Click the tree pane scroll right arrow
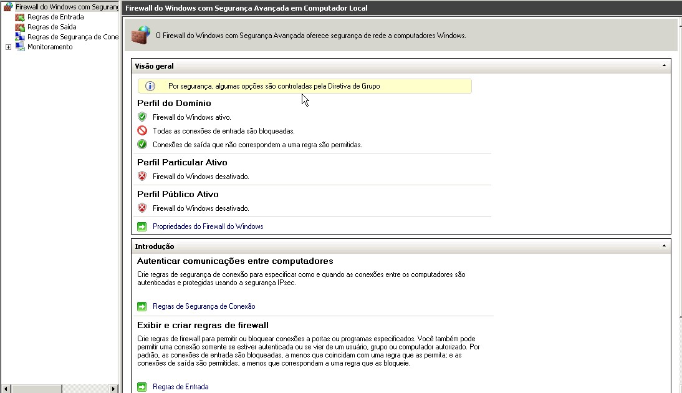 (x=113, y=389)
